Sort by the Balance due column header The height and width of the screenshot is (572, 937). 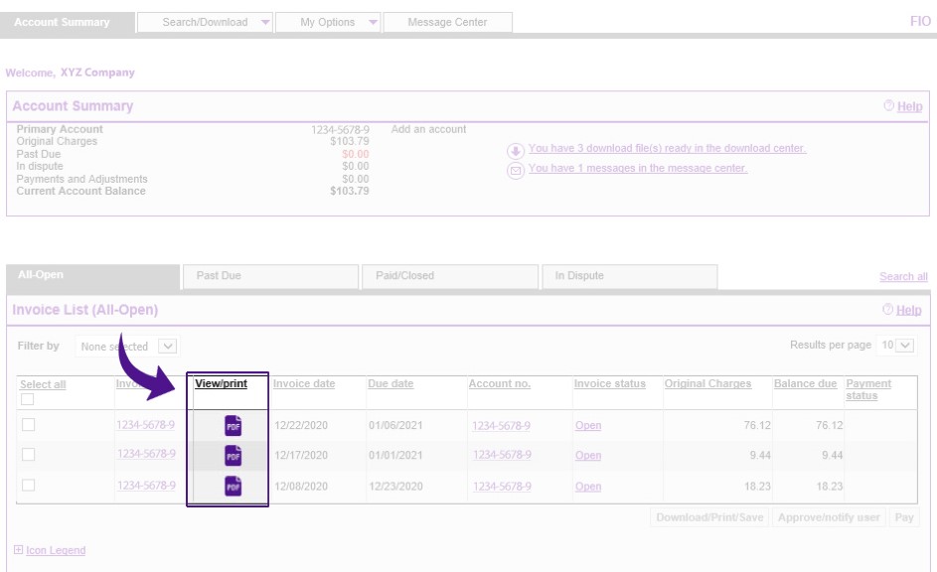[x=806, y=383]
